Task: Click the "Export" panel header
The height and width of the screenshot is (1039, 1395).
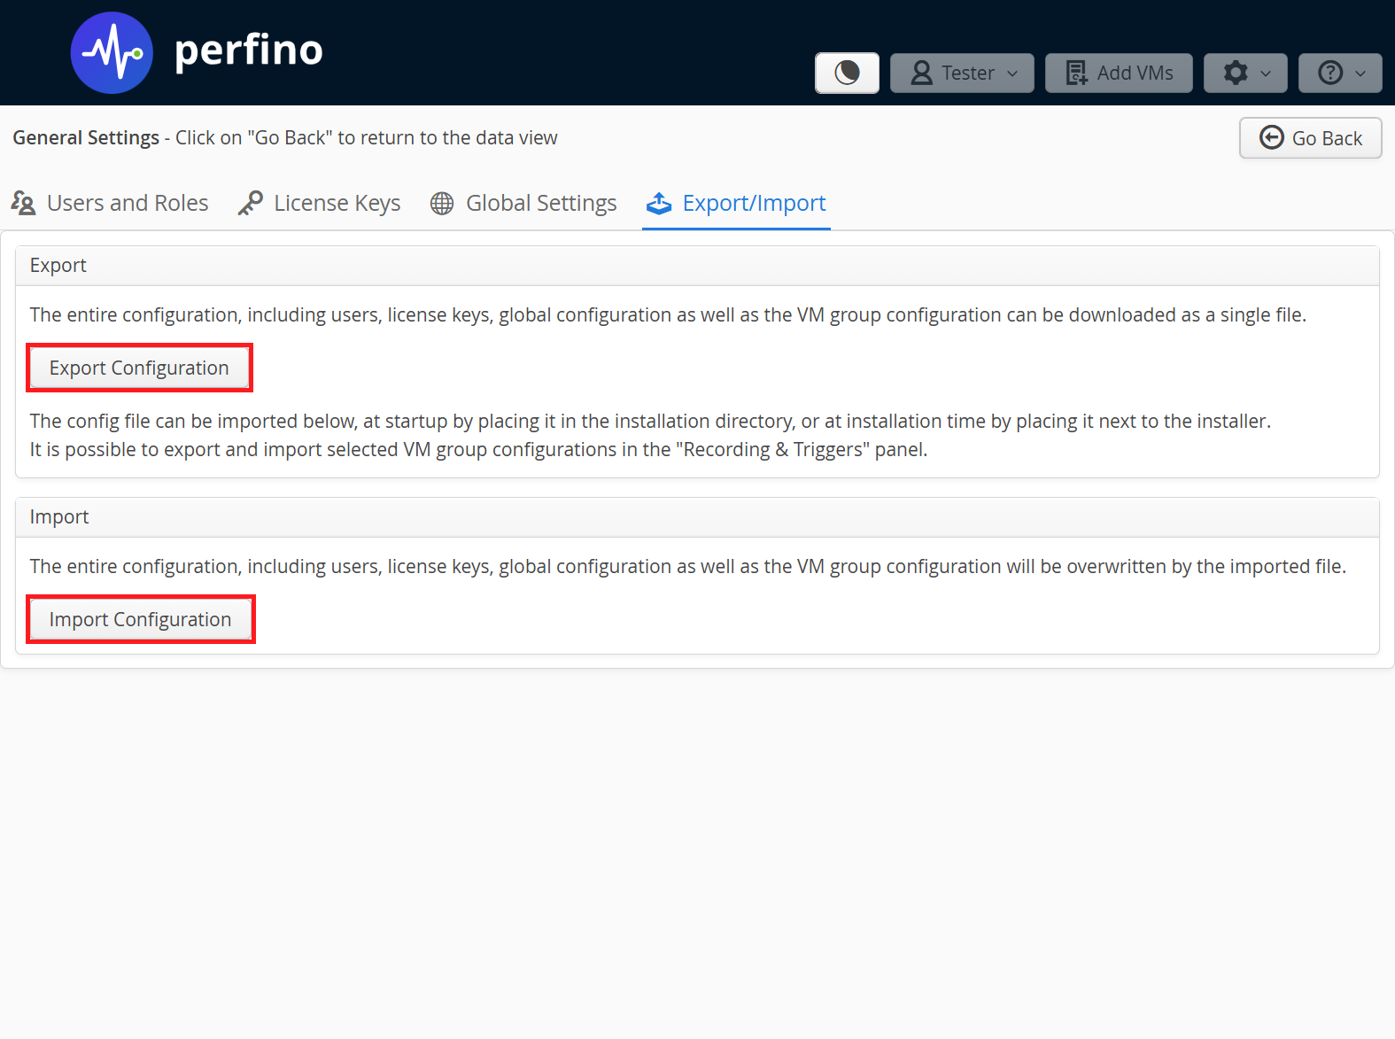Action: (x=697, y=266)
